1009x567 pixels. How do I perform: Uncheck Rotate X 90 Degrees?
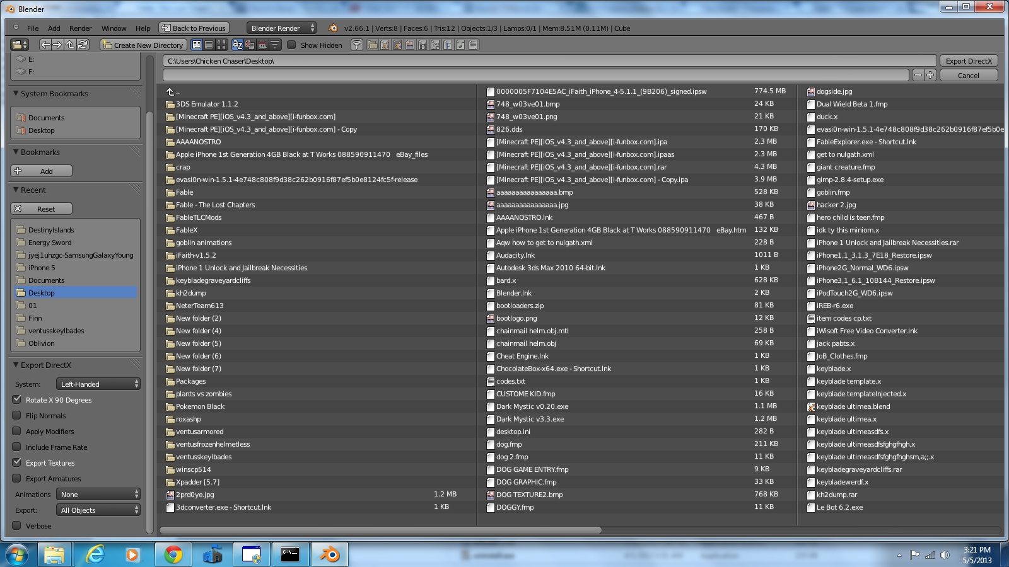(17, 399)
